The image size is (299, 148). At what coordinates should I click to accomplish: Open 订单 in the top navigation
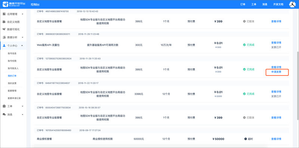tap(243, 4)
